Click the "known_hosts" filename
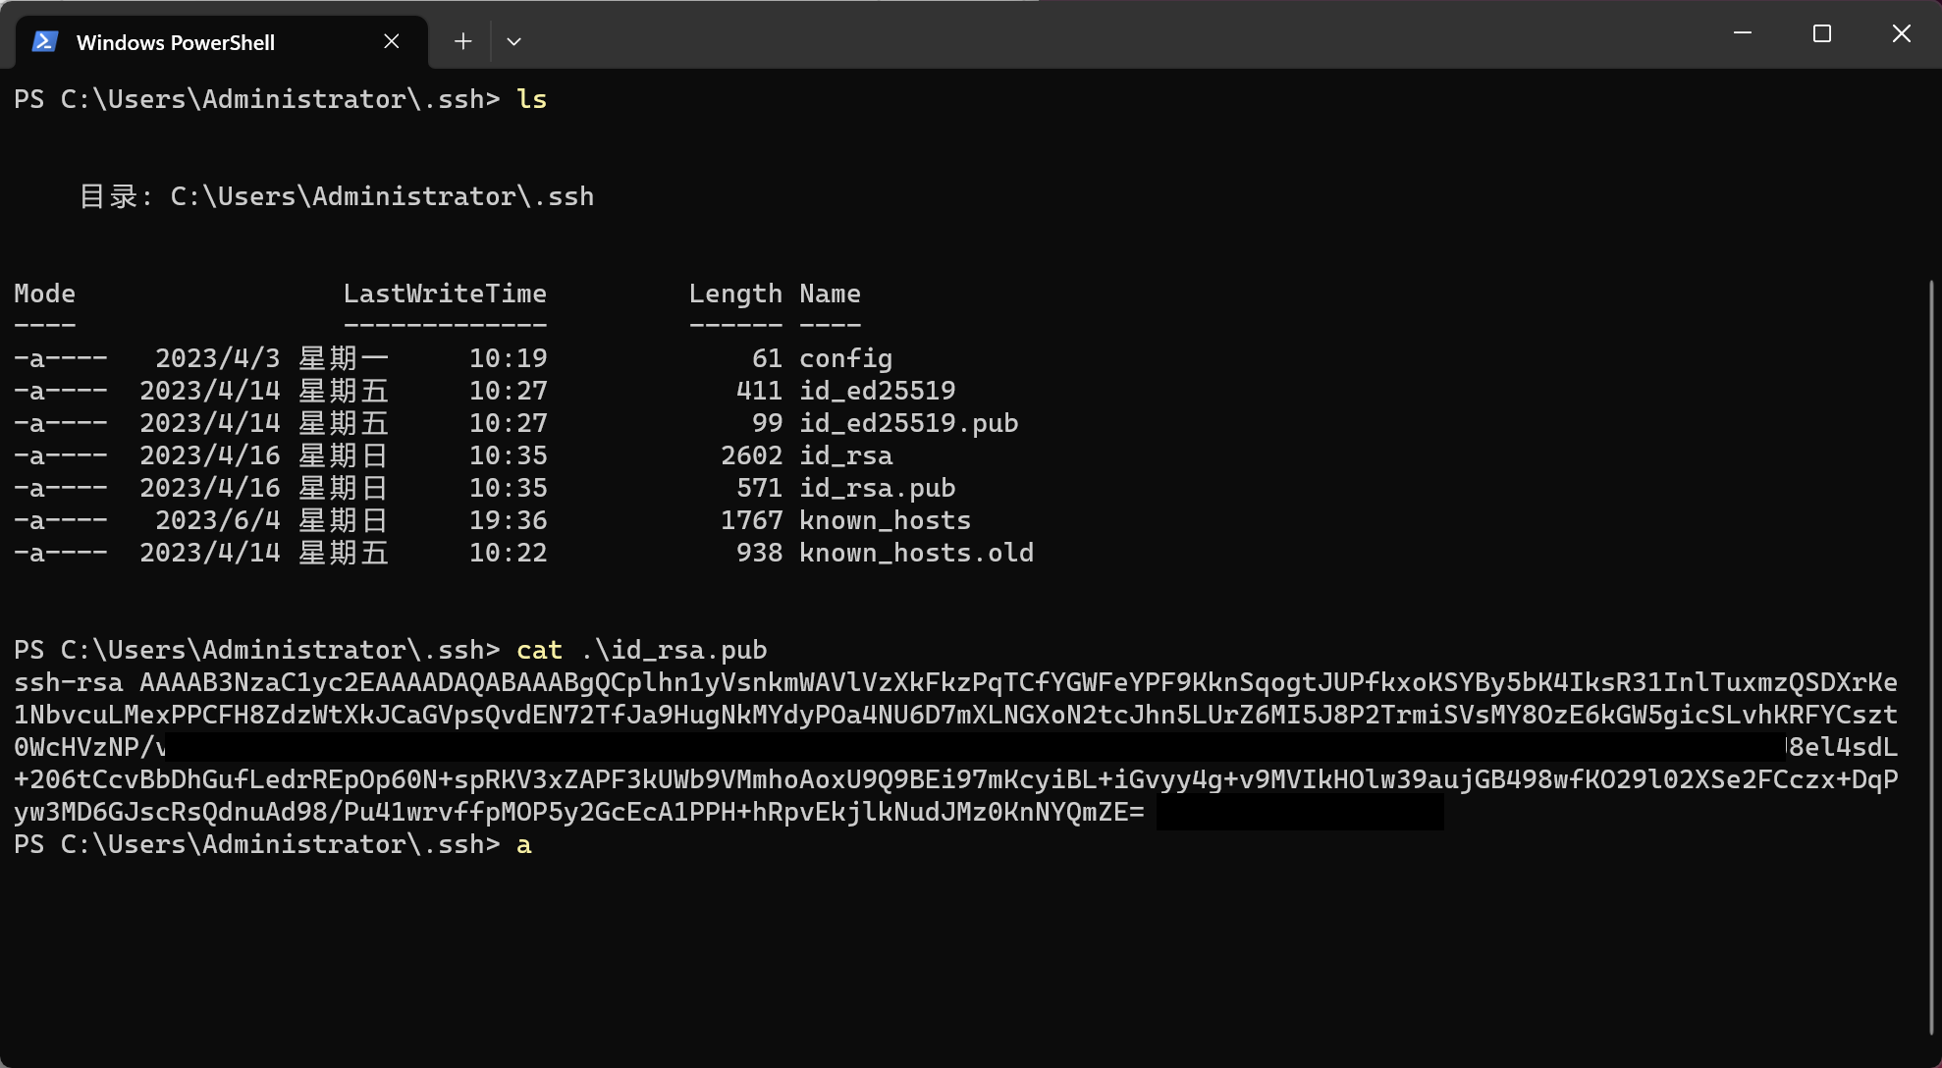Image resolution: width=1942 pixels, height=1068 pixels. (x=885, y=519)
